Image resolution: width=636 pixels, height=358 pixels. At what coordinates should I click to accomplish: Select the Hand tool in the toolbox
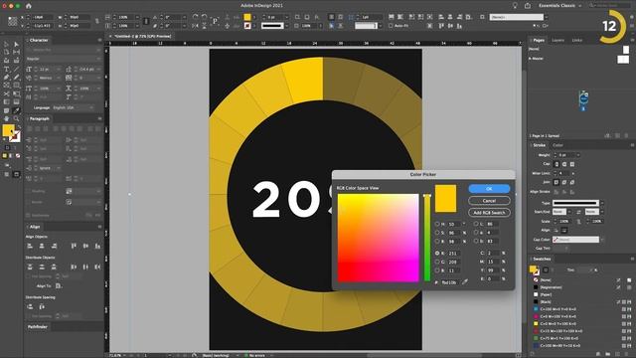[7, 118]
